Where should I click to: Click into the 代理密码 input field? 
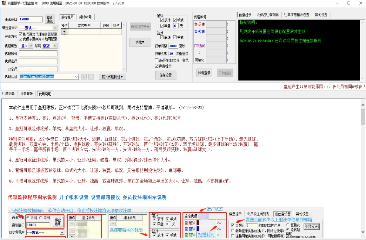(38, 61)
